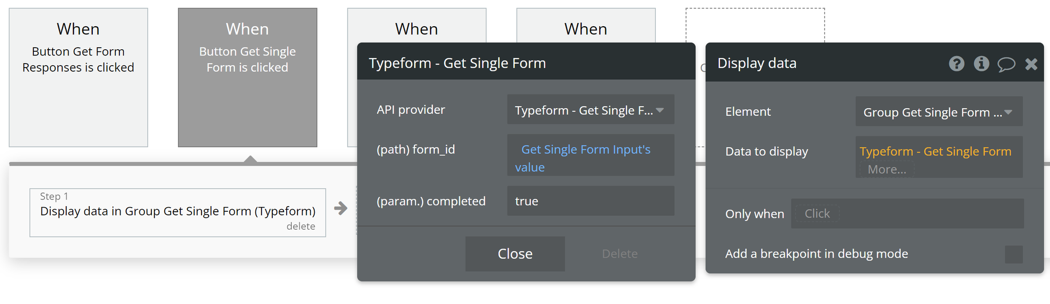Click the Only when condition field

tap(907, 213)
